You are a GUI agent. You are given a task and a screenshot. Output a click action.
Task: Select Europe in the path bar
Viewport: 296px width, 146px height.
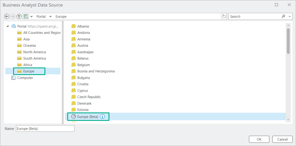[61, 17]
